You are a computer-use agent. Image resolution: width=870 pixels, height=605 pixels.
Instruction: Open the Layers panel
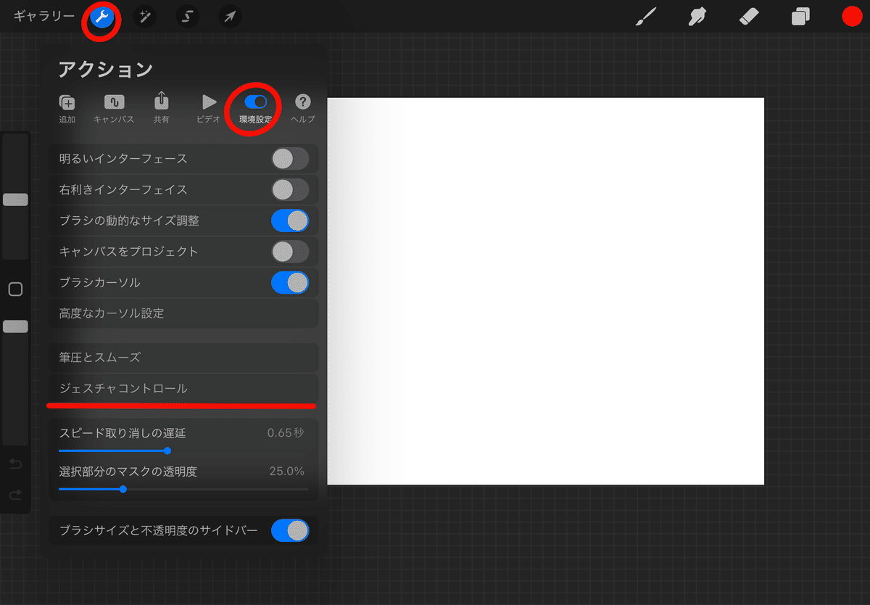(x=800, y=17)
